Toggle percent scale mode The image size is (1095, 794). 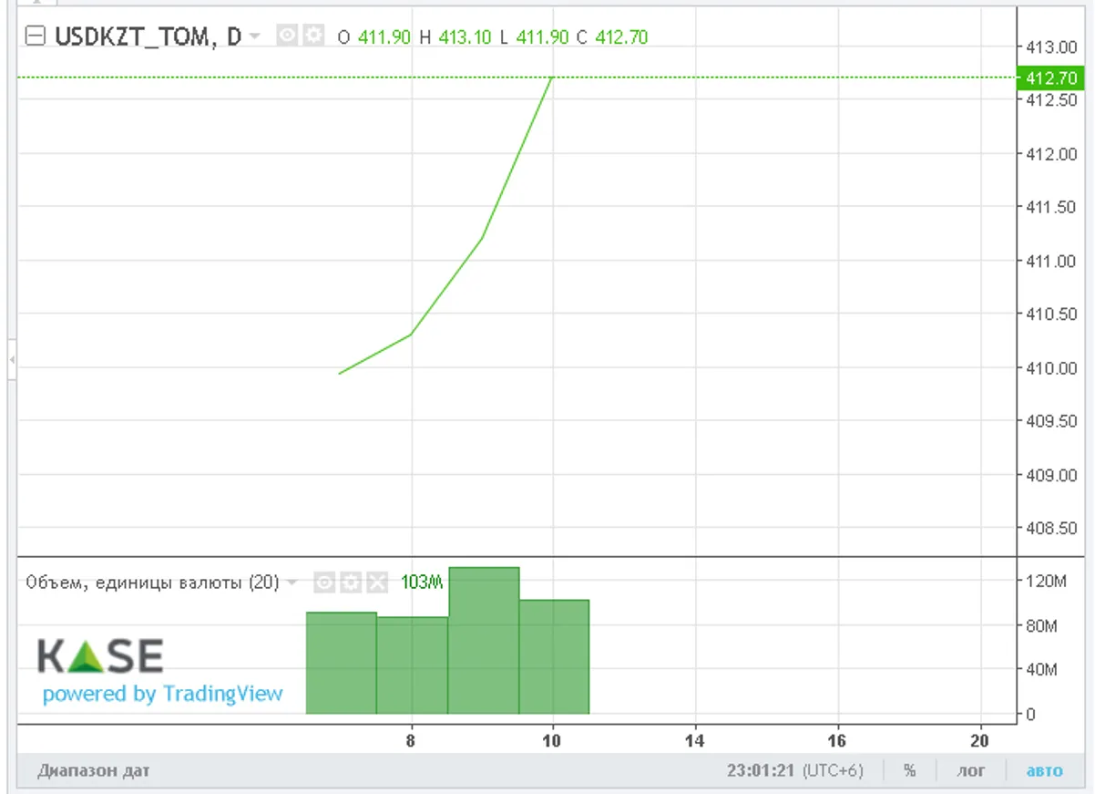[x=909, y=770]
